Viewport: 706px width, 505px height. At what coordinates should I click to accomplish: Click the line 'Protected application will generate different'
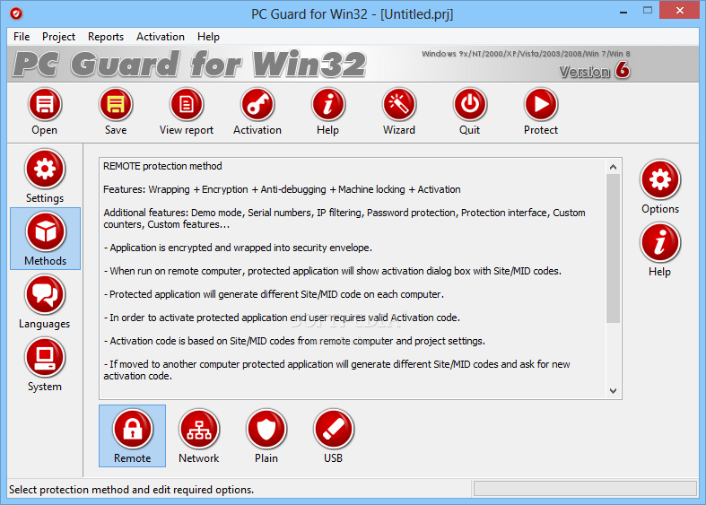[x=274, y=294]
